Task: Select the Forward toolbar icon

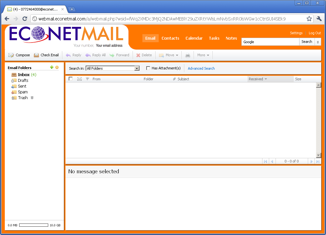Action: coord(112,55)
